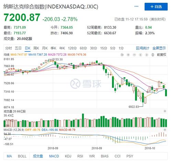171x162 pixels.
Task: Click the 最低 value 7193.77
Action: [20, 33]
